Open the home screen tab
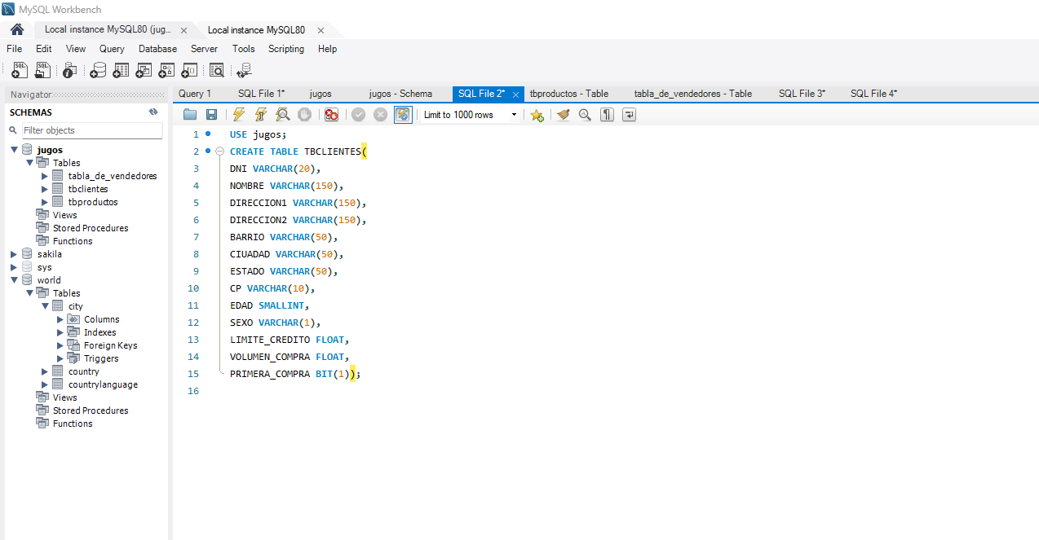This screenshot has width=1039, height=540. (x=17, y=29)
